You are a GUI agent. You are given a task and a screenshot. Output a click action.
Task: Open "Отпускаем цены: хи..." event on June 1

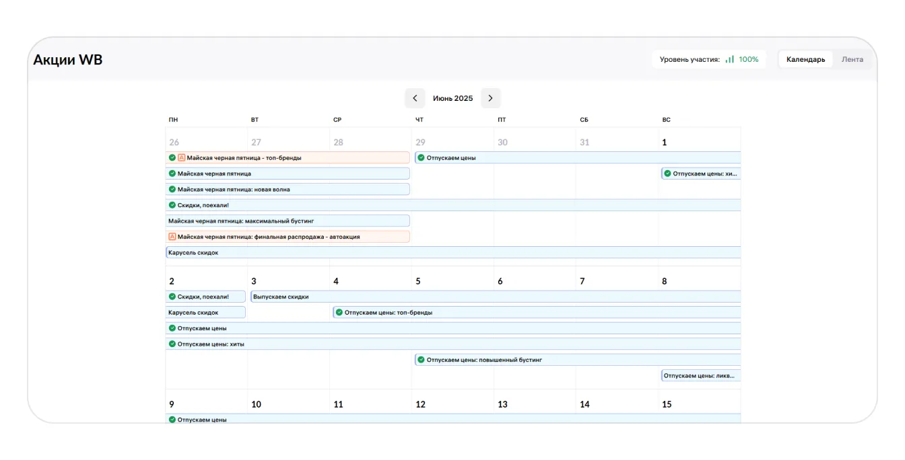pyautogui.click(x=701, y=174)
